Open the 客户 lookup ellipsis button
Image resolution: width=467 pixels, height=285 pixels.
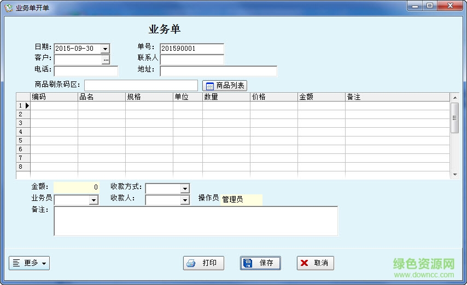click(106, 60)
